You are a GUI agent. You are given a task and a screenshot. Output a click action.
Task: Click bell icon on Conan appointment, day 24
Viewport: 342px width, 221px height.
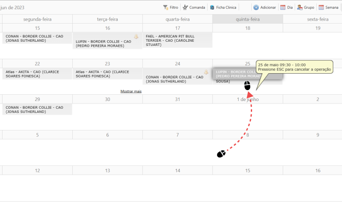[206, 72]
